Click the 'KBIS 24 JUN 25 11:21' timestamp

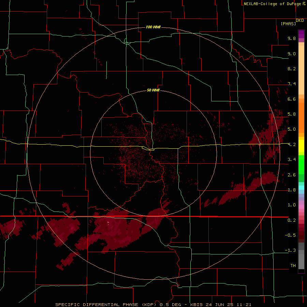(x=221, y=305)
